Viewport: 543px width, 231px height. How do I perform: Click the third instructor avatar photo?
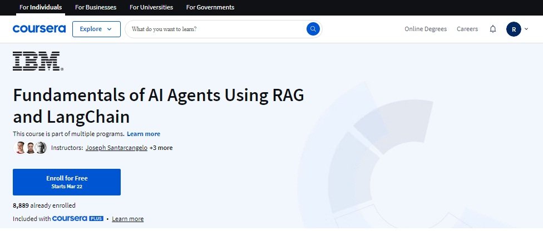pyautogui.click(x=41, y=148)
